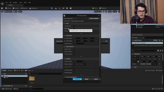The height and width of the screenshot is (92, 164).
Task: Open the Perspective view mode dropdown
Action: (x=8, y=11)
